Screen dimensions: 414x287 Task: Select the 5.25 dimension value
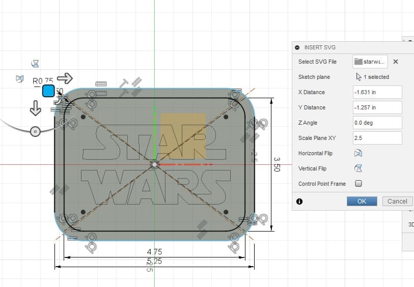(x=154, y=261)
